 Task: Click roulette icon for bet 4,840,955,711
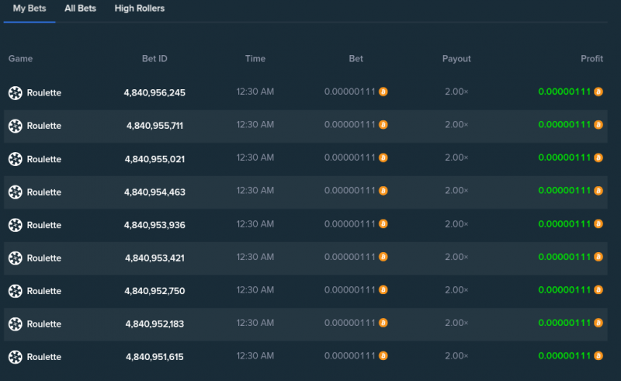point(16,126)
